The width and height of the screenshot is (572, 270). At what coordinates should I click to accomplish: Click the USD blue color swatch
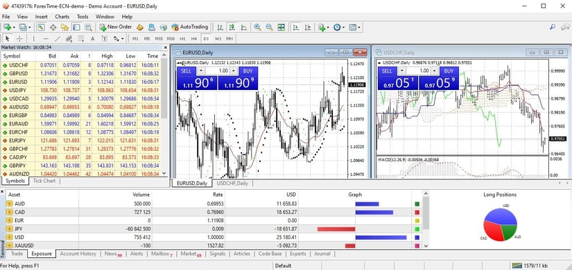click(x=417, y=237)
